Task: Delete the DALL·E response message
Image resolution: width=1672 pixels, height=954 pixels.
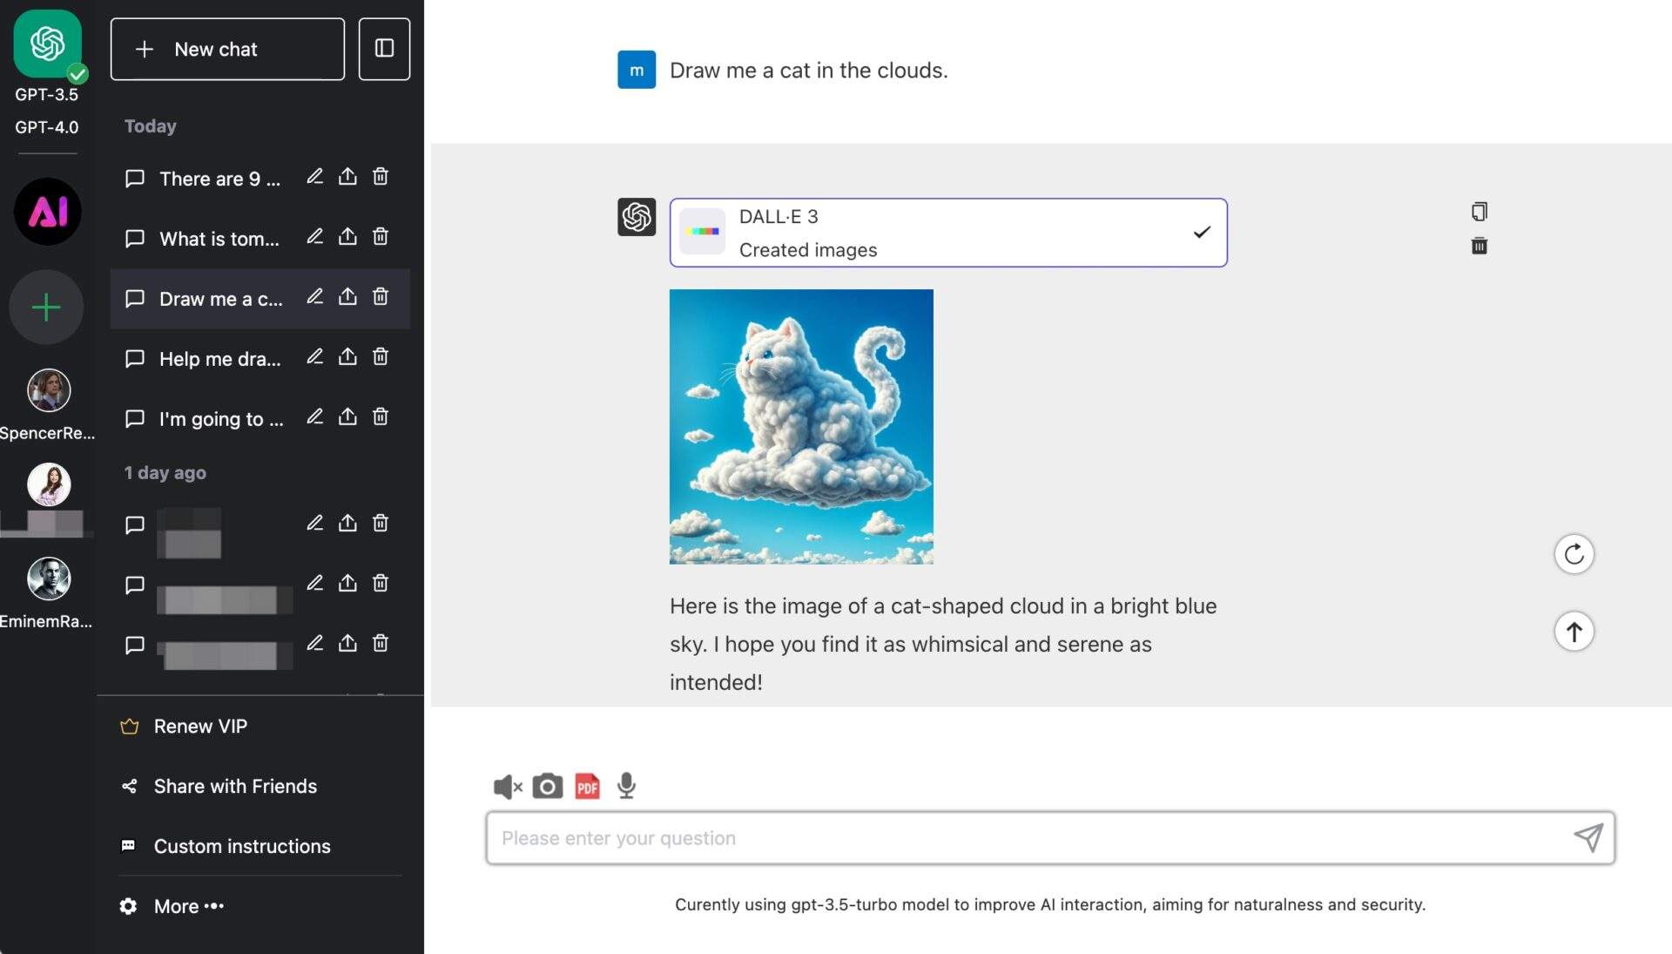Action: (1479, 247)
